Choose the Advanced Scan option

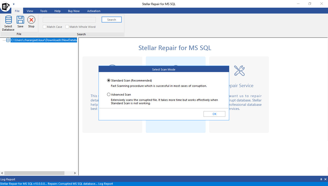tap(109, 95)
